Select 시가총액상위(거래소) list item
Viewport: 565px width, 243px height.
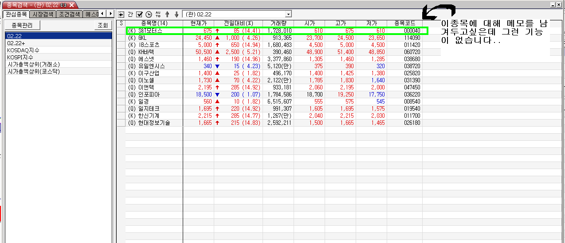click(33, 64)
